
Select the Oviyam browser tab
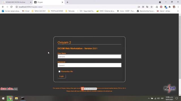(x=48, y=2)
